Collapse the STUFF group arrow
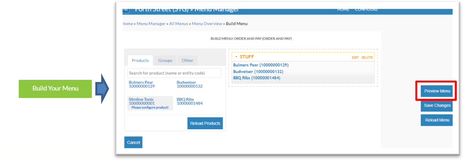The image size is (472, 165). point(236,57)
